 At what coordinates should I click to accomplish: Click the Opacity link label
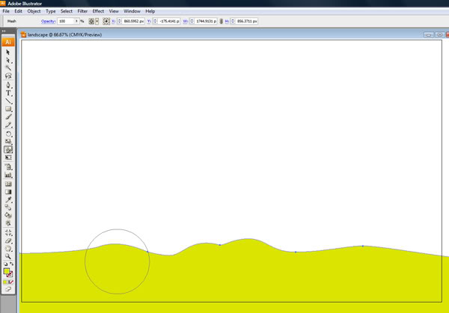click(48, 21)
